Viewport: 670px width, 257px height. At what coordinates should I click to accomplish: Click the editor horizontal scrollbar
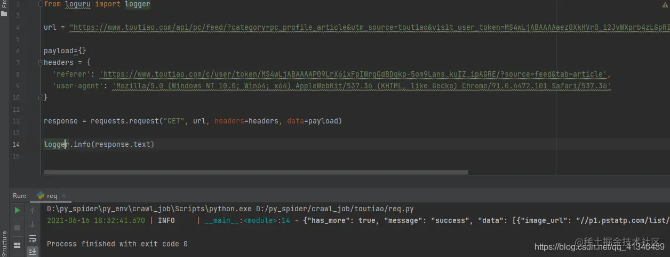click(x=256, y=172)
